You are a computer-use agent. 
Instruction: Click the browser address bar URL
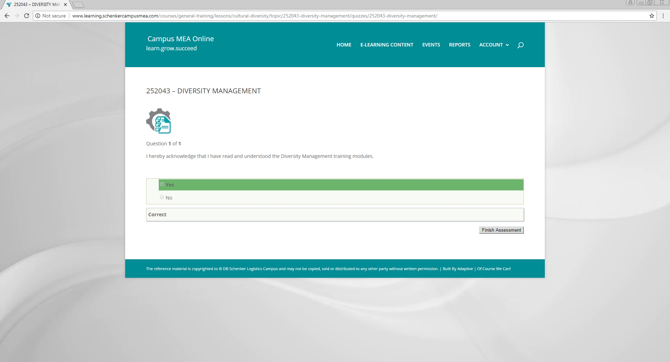pyautogui.click(x=255, y=16)
